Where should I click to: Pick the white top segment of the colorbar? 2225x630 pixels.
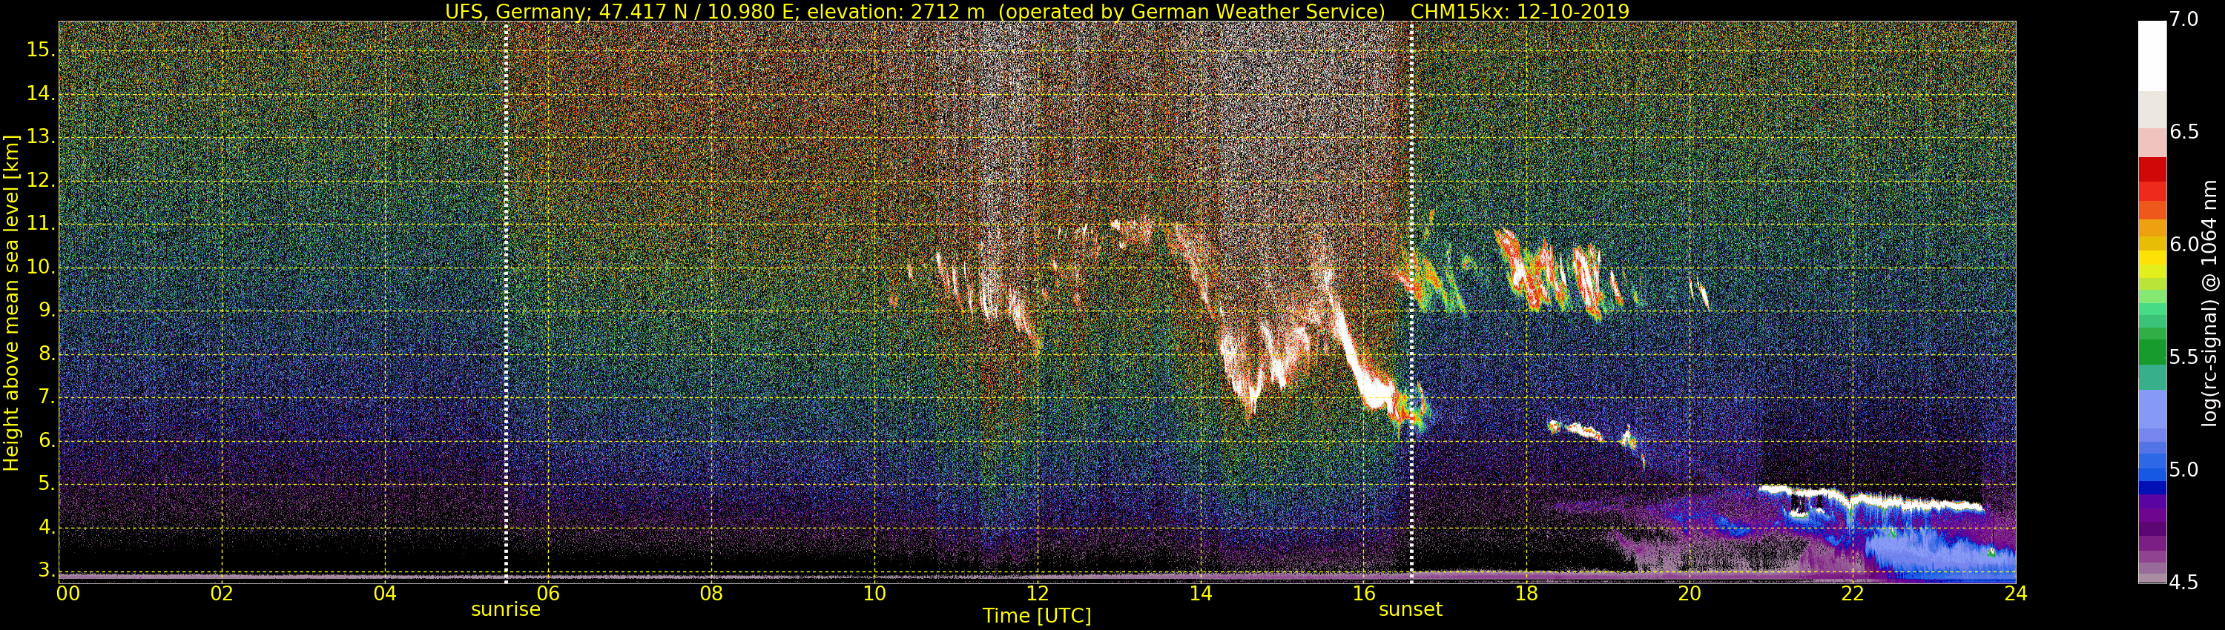[x=2152, y=56]
